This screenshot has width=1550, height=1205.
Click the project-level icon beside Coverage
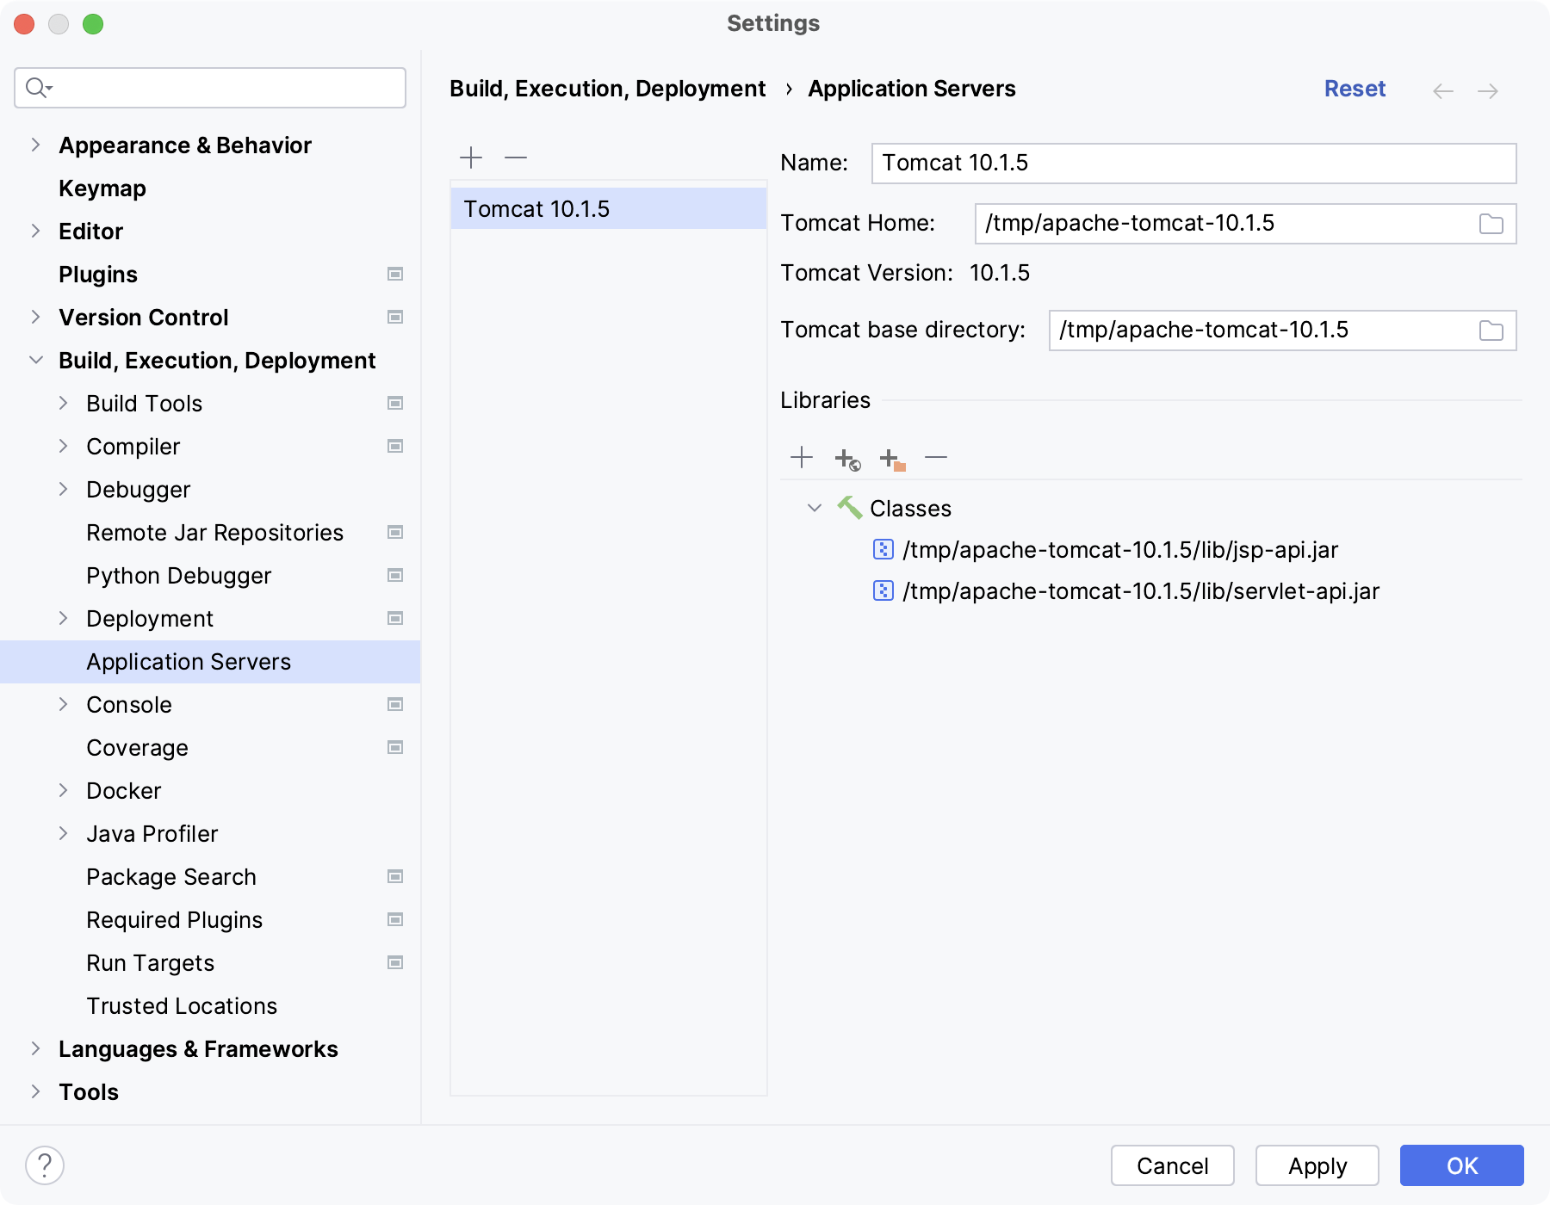(x=395, y=747)
